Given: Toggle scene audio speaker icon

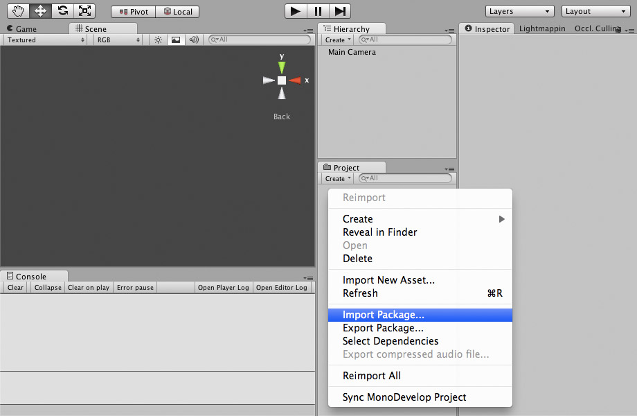Looking at the screenshot, I should (194, 40).
